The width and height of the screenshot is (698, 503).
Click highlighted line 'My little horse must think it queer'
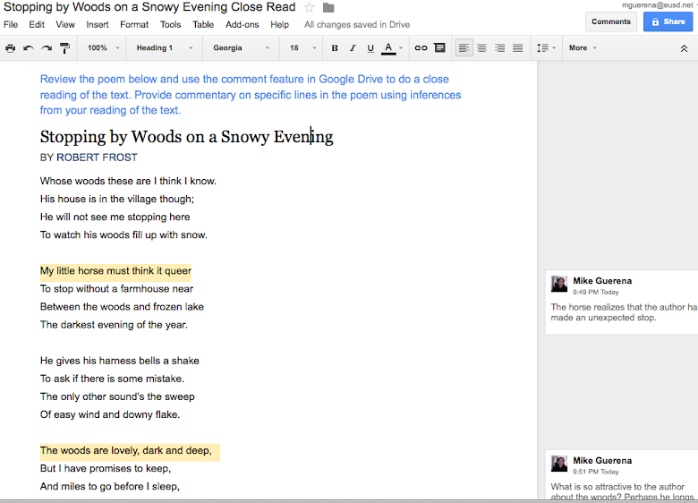[x=115, y=271]
